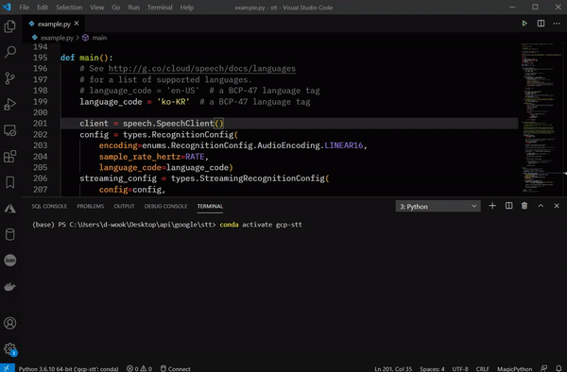
Task: Open the Extensions view
Action: coord(10,157)
